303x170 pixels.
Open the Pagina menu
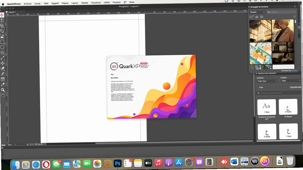pos(65,3)
